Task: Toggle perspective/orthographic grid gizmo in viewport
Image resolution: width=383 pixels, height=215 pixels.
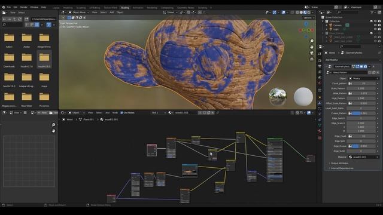Action: (312, 59)
